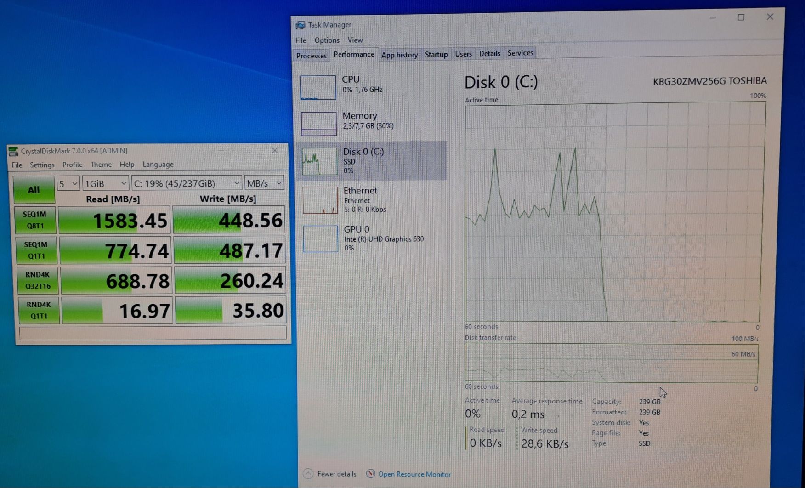Open the Task Manager Options menu
The width and height of the screenshot is (805, 488).
(327, 40)
